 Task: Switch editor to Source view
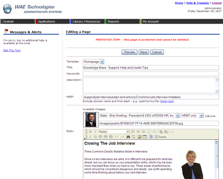click(160, 137)
